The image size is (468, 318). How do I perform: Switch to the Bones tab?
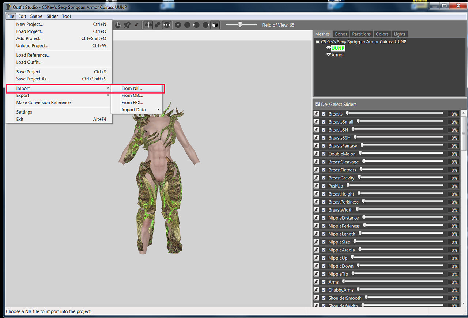(341, 34)
